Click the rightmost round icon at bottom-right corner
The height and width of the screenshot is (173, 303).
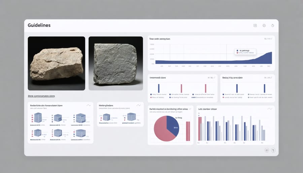273,150
